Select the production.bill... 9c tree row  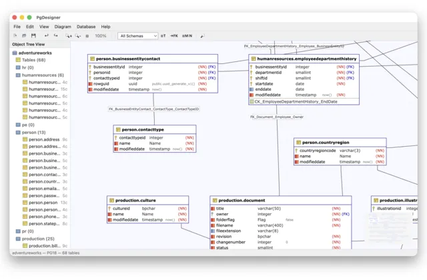click(45, 246)
